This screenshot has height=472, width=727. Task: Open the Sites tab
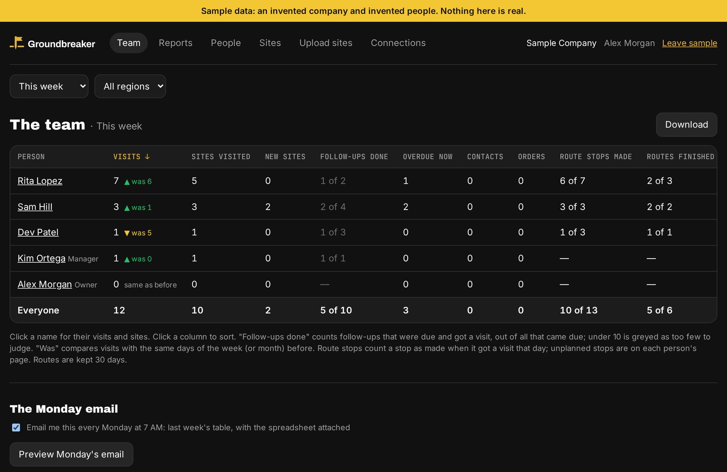coord(270,43)
